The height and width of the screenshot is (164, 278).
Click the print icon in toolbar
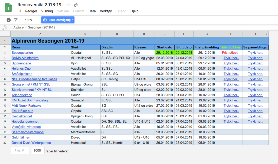point(9,20)
